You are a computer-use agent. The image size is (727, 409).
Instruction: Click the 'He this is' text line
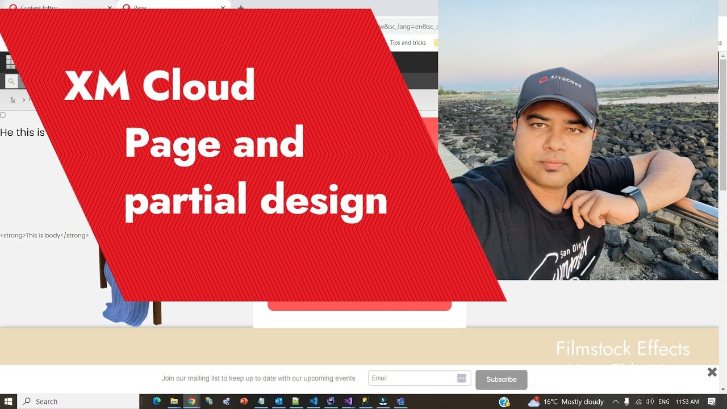[22, 132]
